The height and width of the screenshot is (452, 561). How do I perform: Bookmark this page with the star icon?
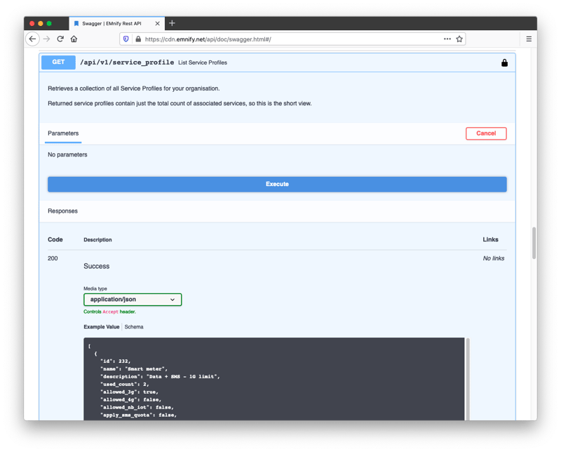coord(459,39)
